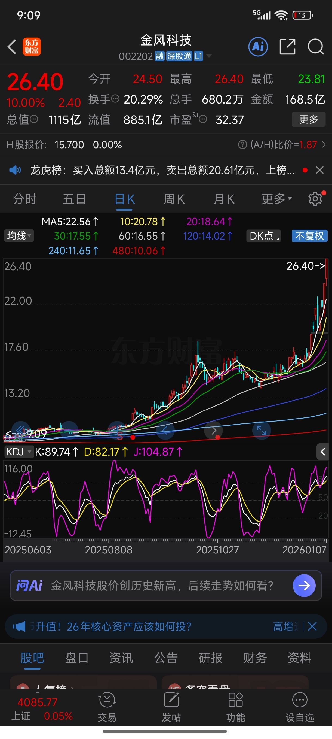This screenshot has width=332, height=739.
Task: Close the 26年核心资产 promo banner
Action: (312, 626)
